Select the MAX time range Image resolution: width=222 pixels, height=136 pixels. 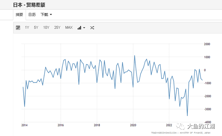69,28
